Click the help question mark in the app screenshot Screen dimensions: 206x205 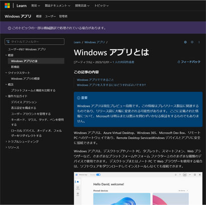(180, 175)
